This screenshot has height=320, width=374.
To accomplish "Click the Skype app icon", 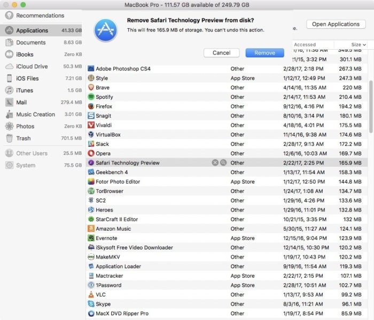I will [x=91, y=304].
